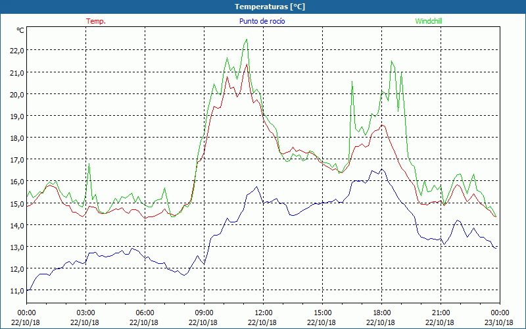
Task: Click the 14,0 y-axis value
Action: [x=17, y=226]
